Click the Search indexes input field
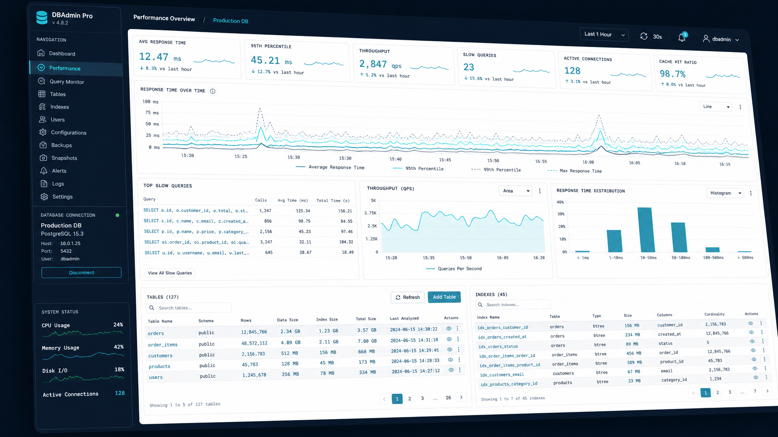 point(513,305)
